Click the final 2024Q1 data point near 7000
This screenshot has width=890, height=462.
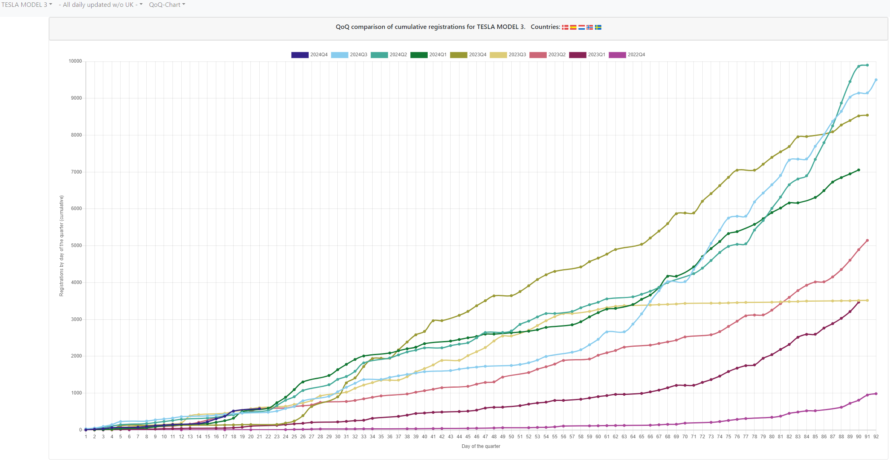859,170
